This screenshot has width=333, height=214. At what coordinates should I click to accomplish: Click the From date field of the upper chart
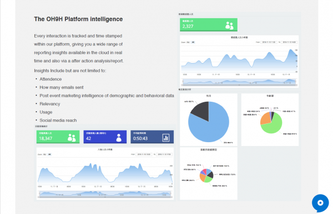click(269, 43)
